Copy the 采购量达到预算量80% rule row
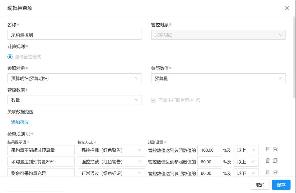296x193 pixels. click(x=275, y=161)
